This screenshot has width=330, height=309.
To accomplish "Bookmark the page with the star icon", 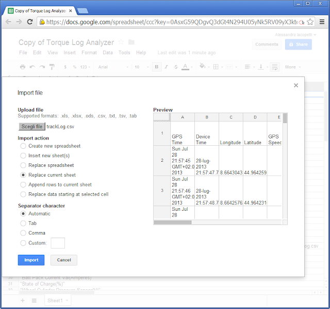I will (x=310, y=22).
